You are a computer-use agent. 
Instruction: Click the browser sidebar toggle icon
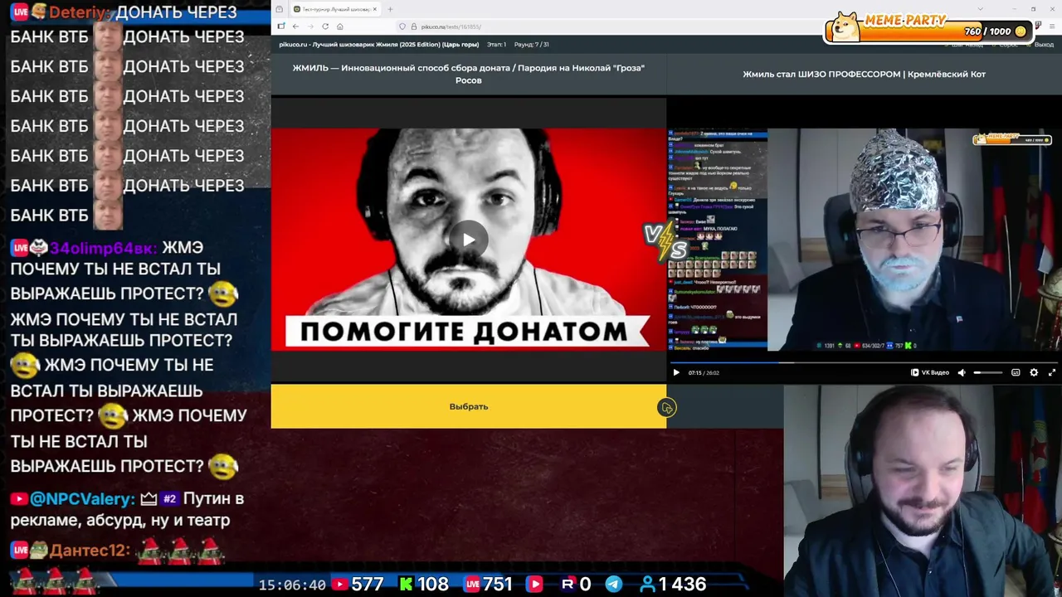tap(280, 27)
